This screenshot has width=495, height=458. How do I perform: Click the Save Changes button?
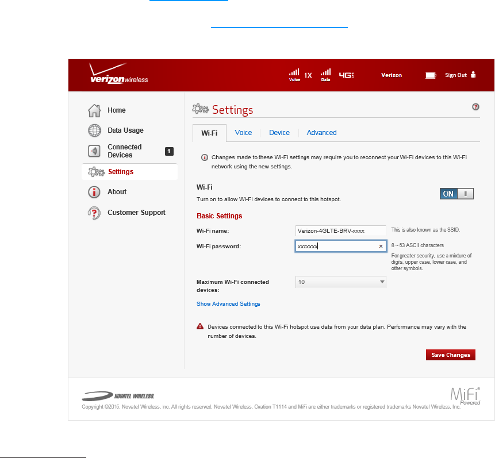(x=451, y=355)
